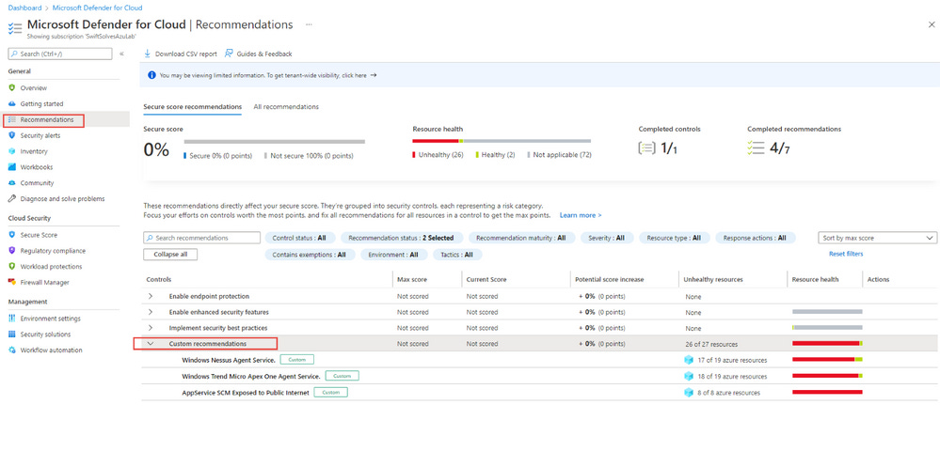The height and width of the screenshot is (451, 940).
Task: Click the Search (Ctrl+/) sidebar field
Action: (x=60, y=54)
